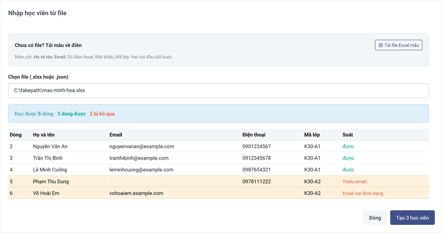Select the row for Nguyễn Văn An
443x233 pixels.
[x=219, y=146]
